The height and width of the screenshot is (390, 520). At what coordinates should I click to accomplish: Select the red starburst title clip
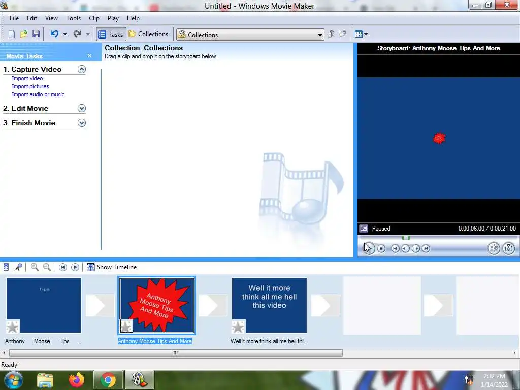(x=157, y=305)
